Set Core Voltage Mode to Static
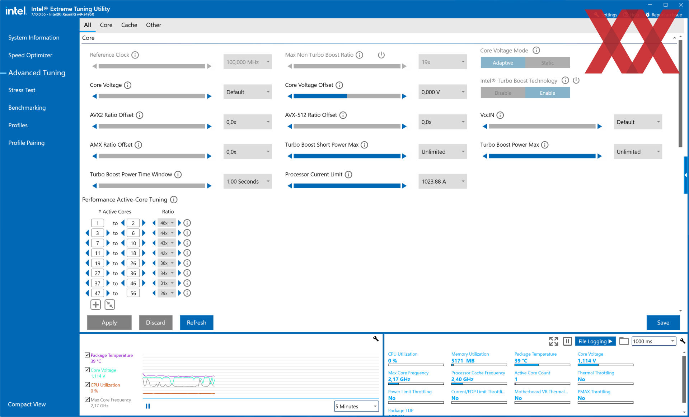 point(548,63)
